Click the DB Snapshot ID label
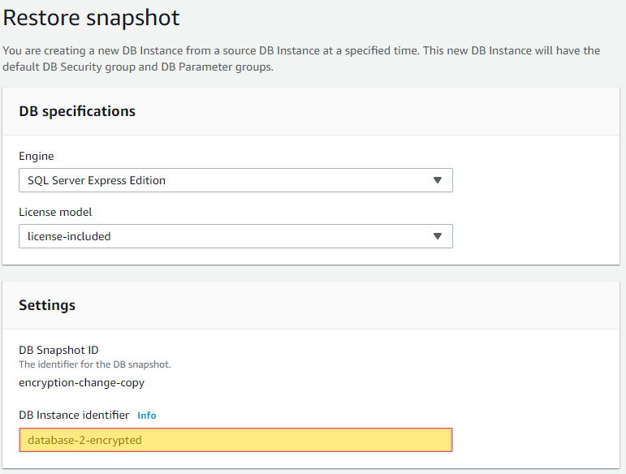The height and width of the screenshot is (474, 626). [x=58, y=350]
